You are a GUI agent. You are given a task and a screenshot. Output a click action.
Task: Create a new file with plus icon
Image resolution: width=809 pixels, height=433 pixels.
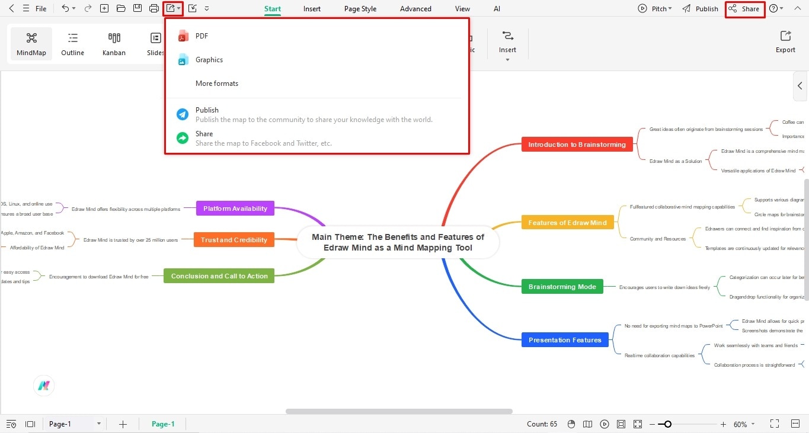(104, 9)
